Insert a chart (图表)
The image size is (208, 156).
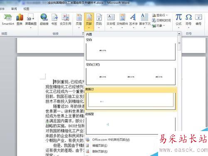20,20
